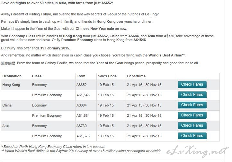Check fares for China Economy

192,105
